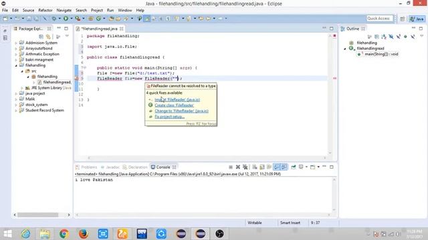428x240 pixels.
Task: Toggle Show Console on standard output change
Action: click(277, 167)
